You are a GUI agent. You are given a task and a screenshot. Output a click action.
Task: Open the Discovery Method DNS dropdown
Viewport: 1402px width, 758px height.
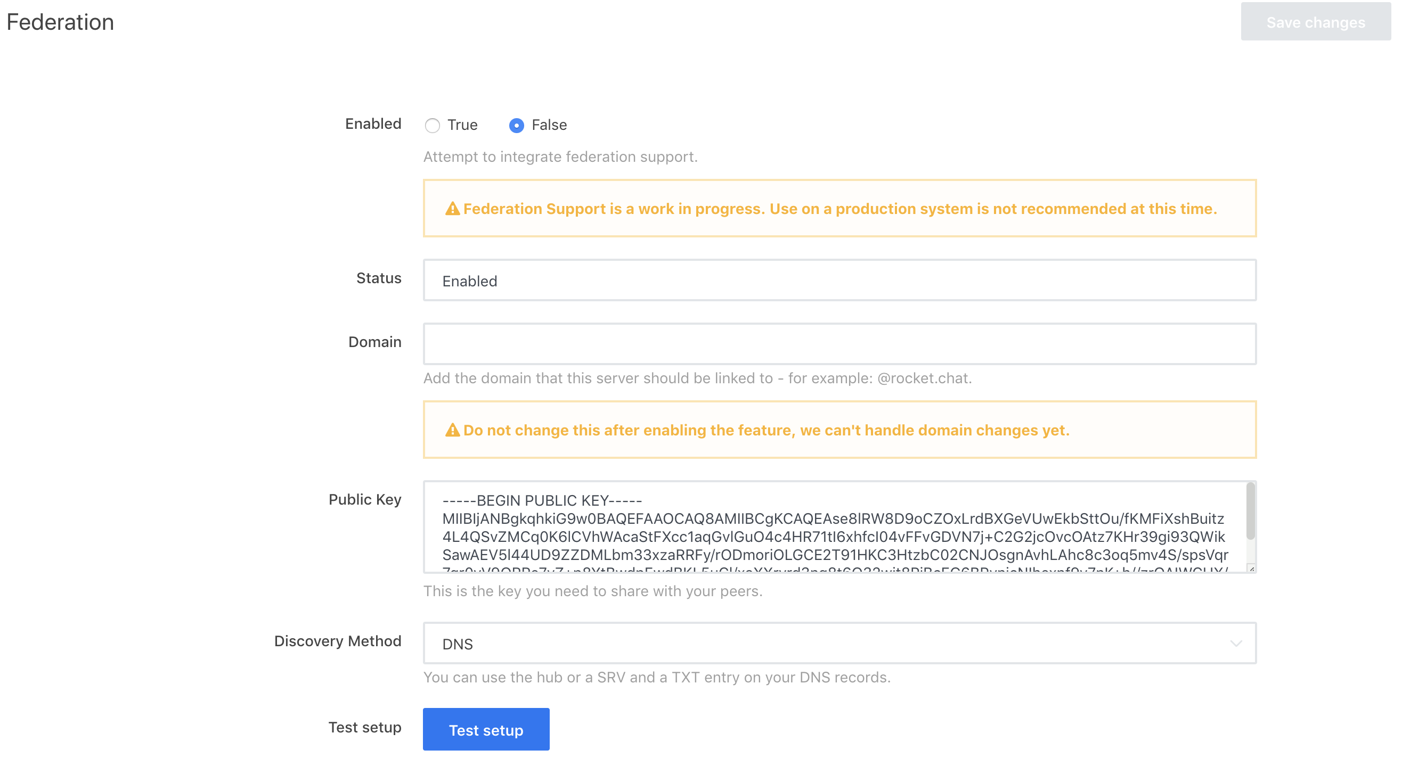click(838, 643)
